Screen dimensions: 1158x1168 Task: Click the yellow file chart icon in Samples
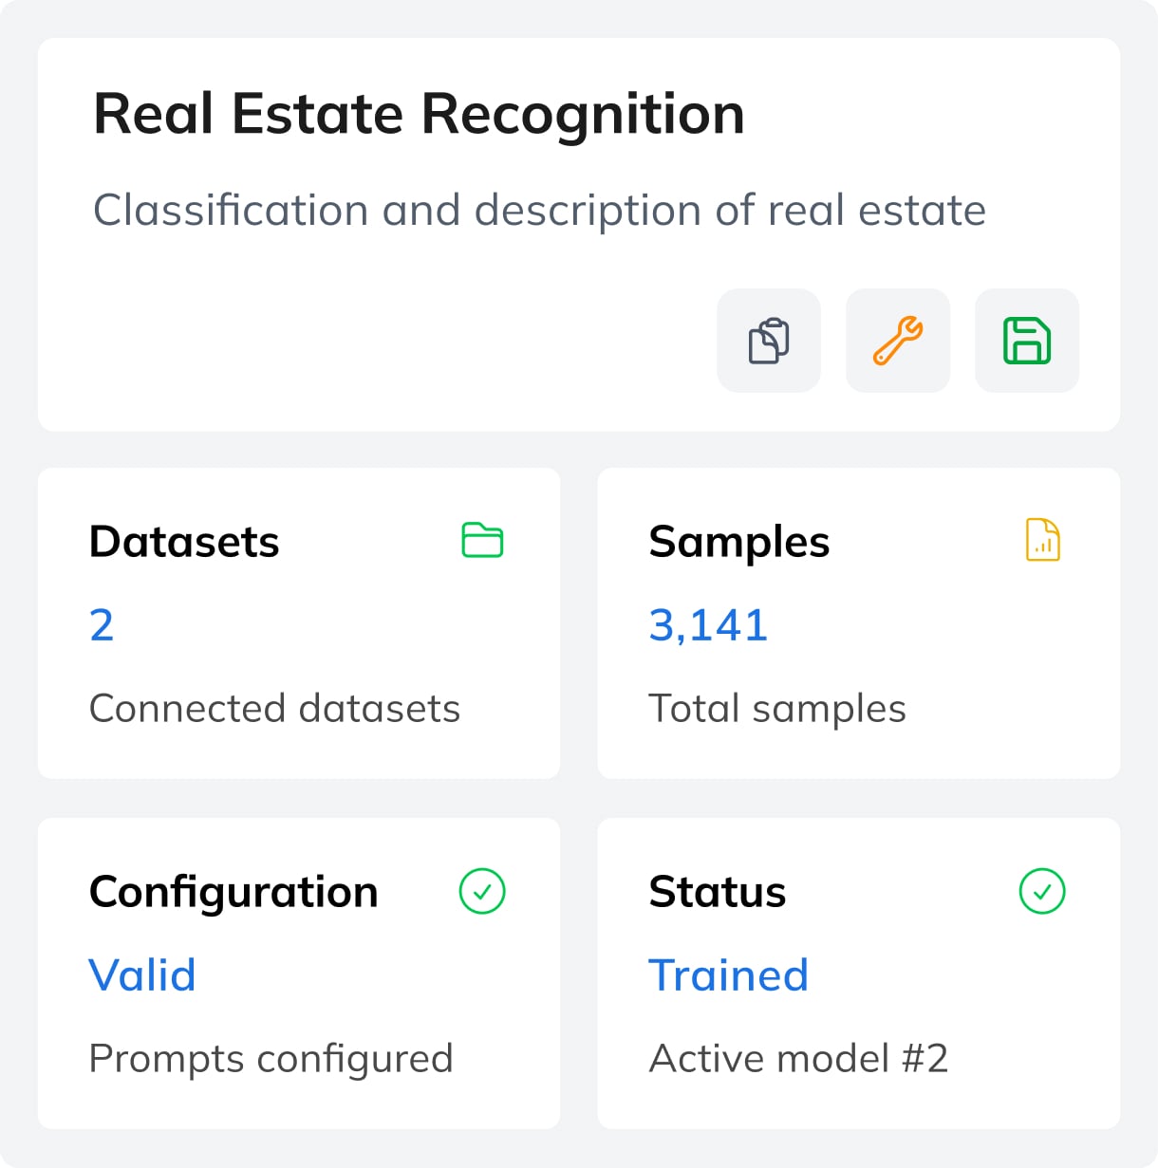tap(1042, 540)
